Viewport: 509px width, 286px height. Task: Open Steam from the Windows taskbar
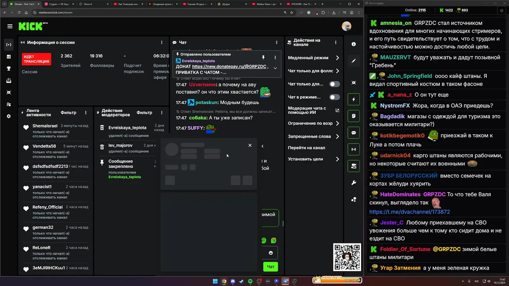241,281
